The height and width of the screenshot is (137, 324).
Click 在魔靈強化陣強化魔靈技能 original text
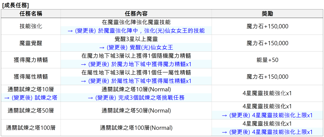[136, 22]
